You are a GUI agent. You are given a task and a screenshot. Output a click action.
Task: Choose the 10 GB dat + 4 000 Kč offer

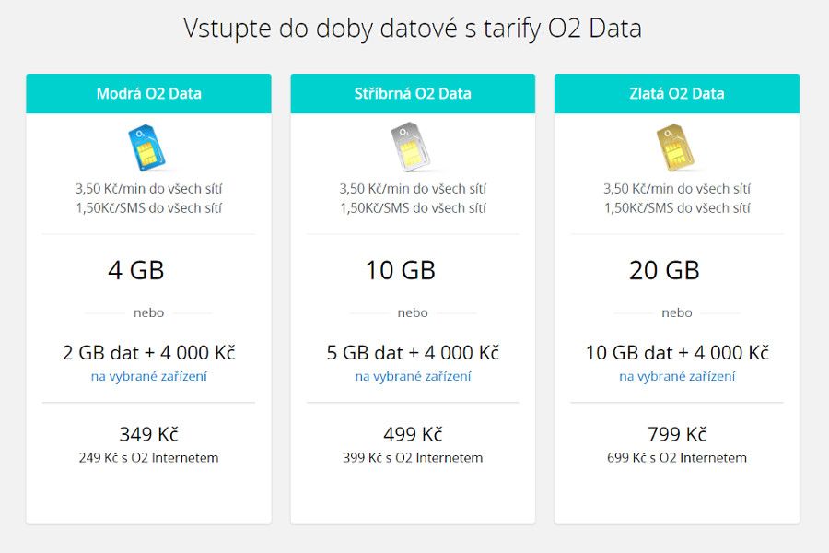click(677, 352)
